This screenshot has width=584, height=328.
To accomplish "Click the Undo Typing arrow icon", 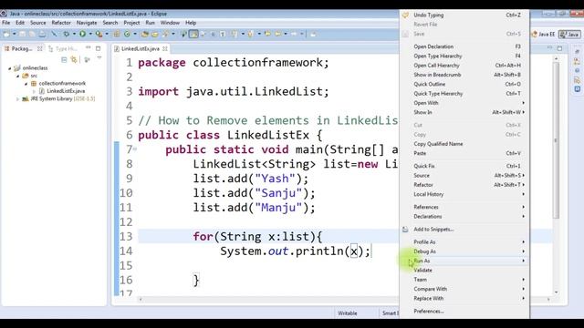I will click(405, 15).
